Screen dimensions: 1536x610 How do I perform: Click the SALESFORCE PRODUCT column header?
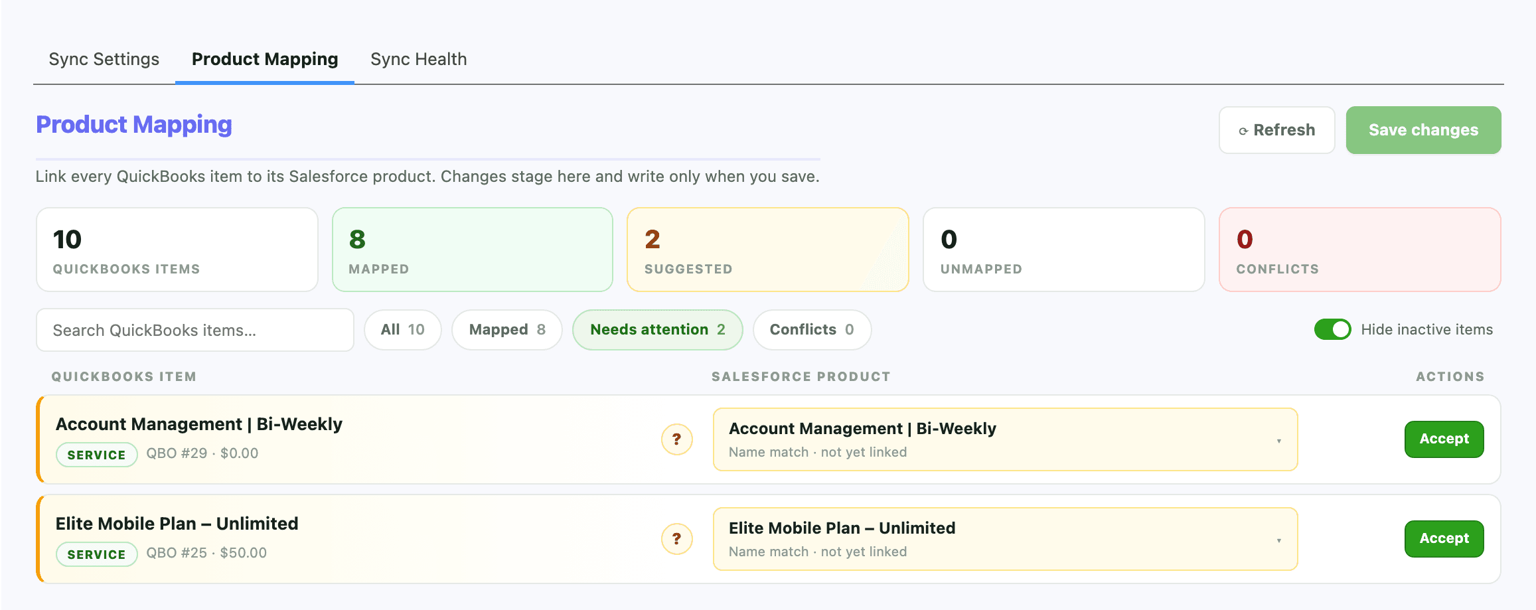801,376
